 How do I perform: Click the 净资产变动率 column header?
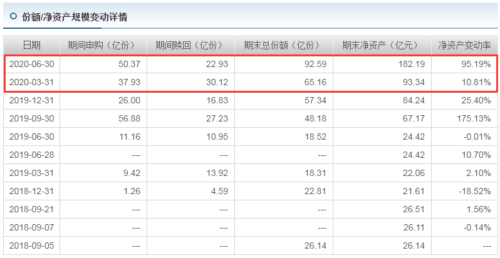click(464, 45)
